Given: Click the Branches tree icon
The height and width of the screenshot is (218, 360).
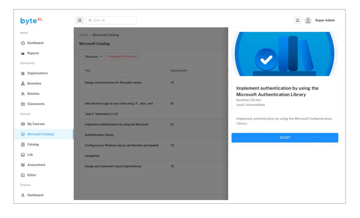Looking at the screenshot, I should click(23, 84).
